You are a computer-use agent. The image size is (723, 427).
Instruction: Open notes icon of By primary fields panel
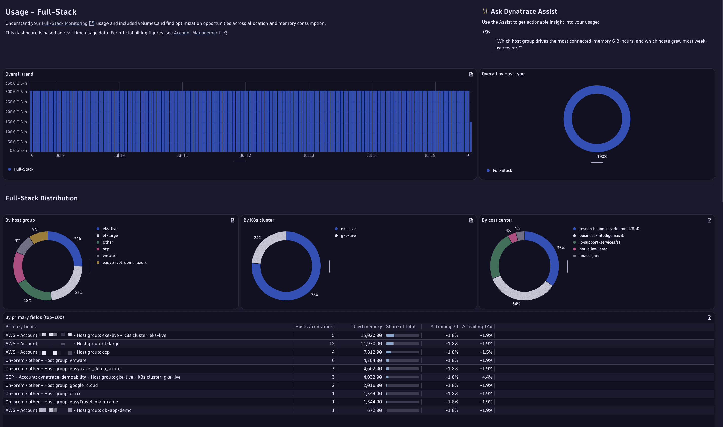(710, 318)
